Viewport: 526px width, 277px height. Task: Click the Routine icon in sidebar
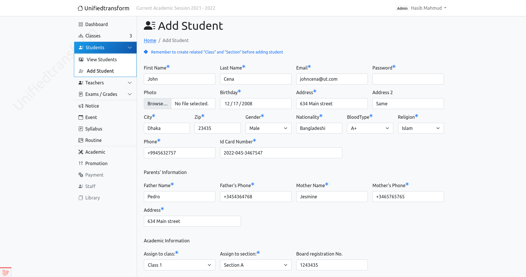(81, 140)
